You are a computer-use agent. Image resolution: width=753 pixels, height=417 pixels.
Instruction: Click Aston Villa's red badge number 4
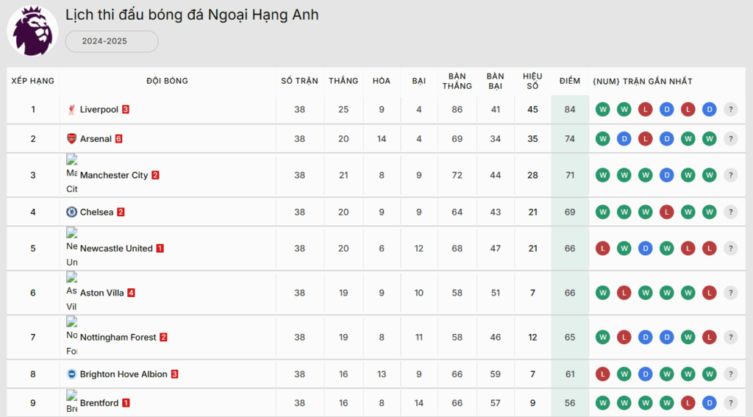coord(131,293)
